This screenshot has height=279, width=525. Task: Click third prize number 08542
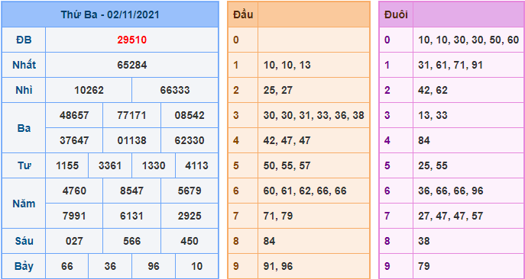tap(190, 115)
